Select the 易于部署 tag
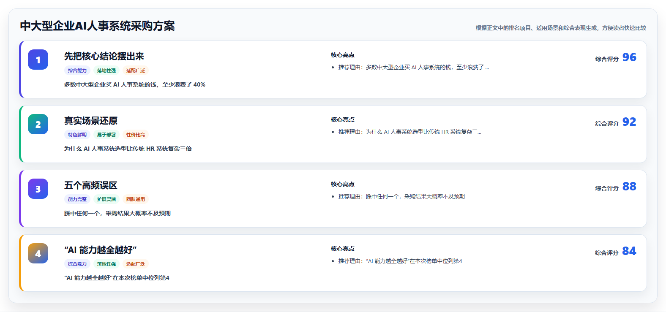Image resolution: width=666 pixels, height=312 pixels. click(x=106, y=135)
